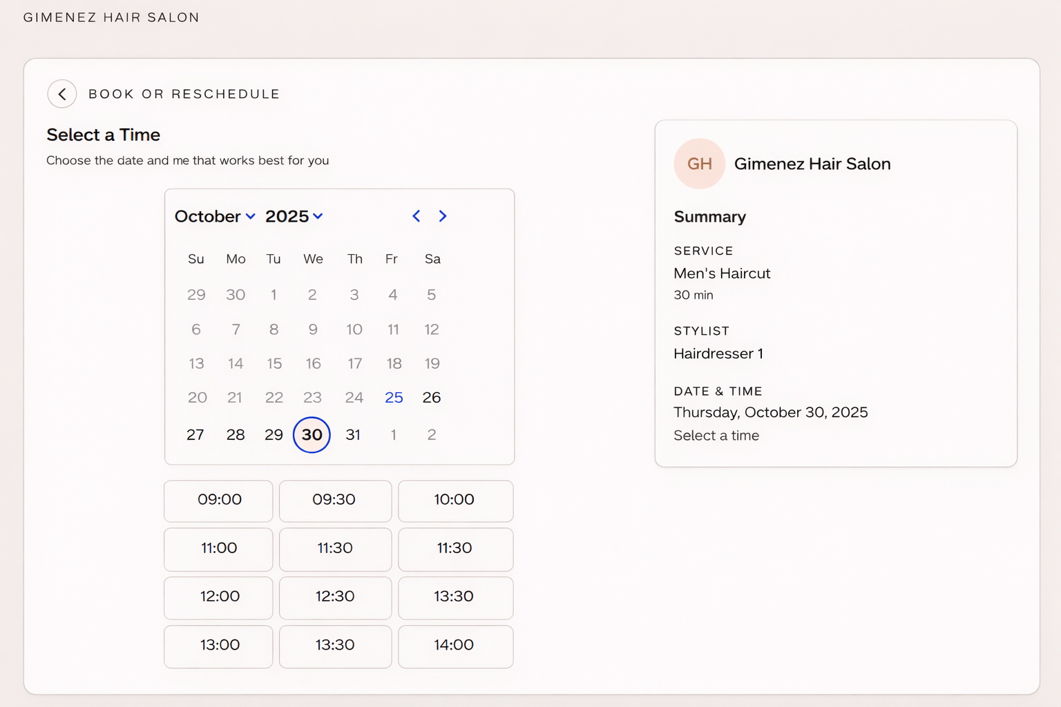Pick October 31 on the calendar
Image resolution: width=1061 pixels, height=707 pixels.
(354, 435)
